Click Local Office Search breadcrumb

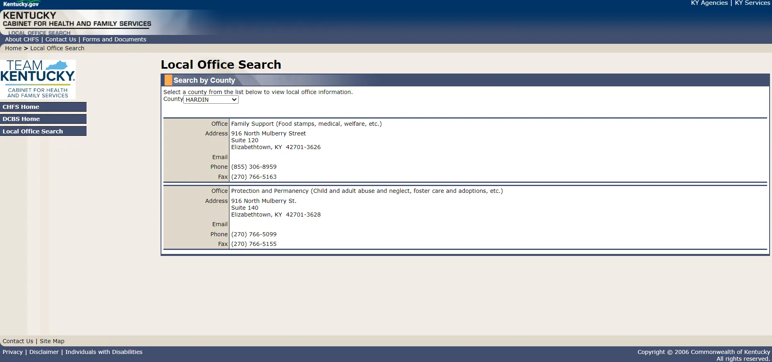(x=57, y=48)
